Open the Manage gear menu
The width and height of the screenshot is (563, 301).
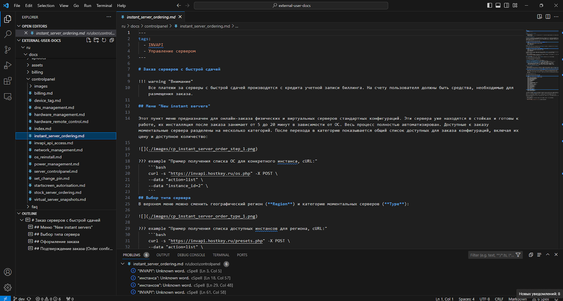tap(7, 288)
